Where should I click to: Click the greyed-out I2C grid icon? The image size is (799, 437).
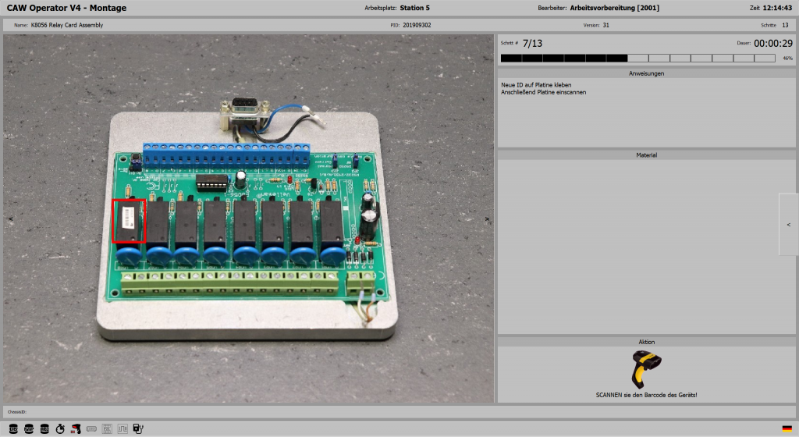point(107,429)
